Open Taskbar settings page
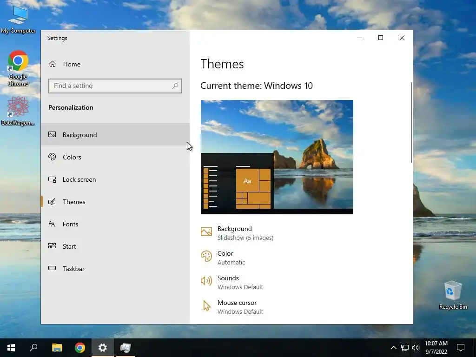This screenshot has width=476, height=357. point(115,269)
